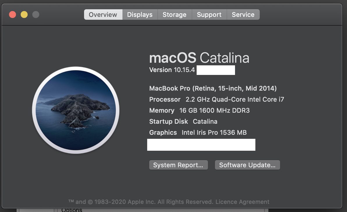Open the Support tab
The image size is (347, 212).
[x=209, y=15]
